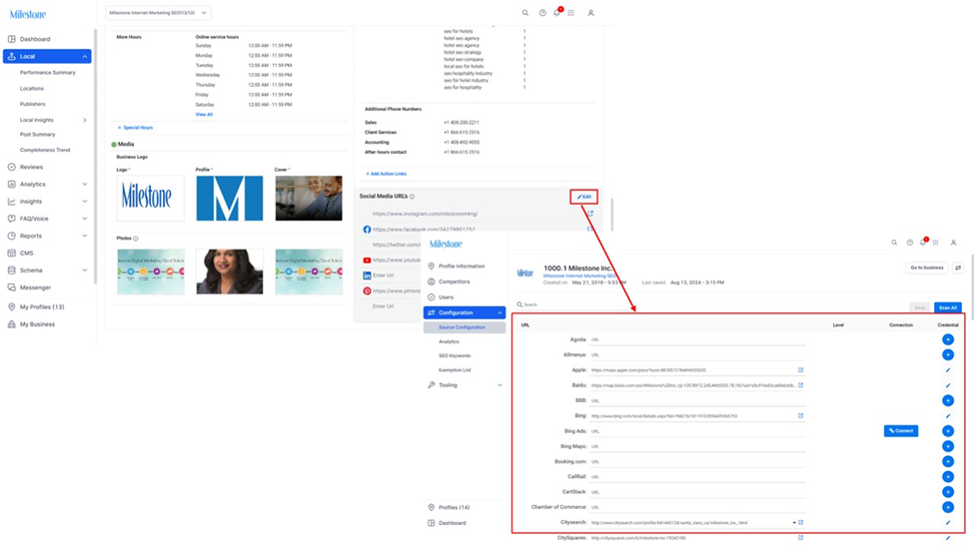The width and height of the screenshot is (974, 547).
Task: Add credential for CartStack row
Action: pos(948,492)
